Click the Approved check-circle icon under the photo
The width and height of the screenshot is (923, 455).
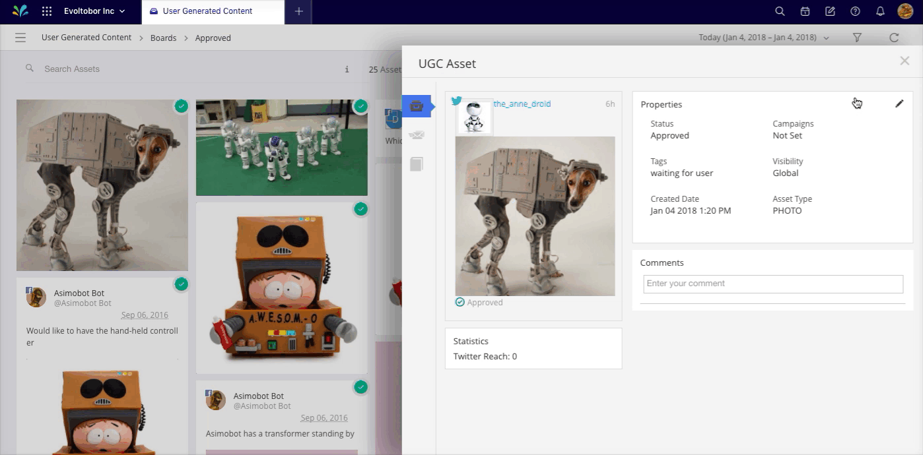click(460, 302)
